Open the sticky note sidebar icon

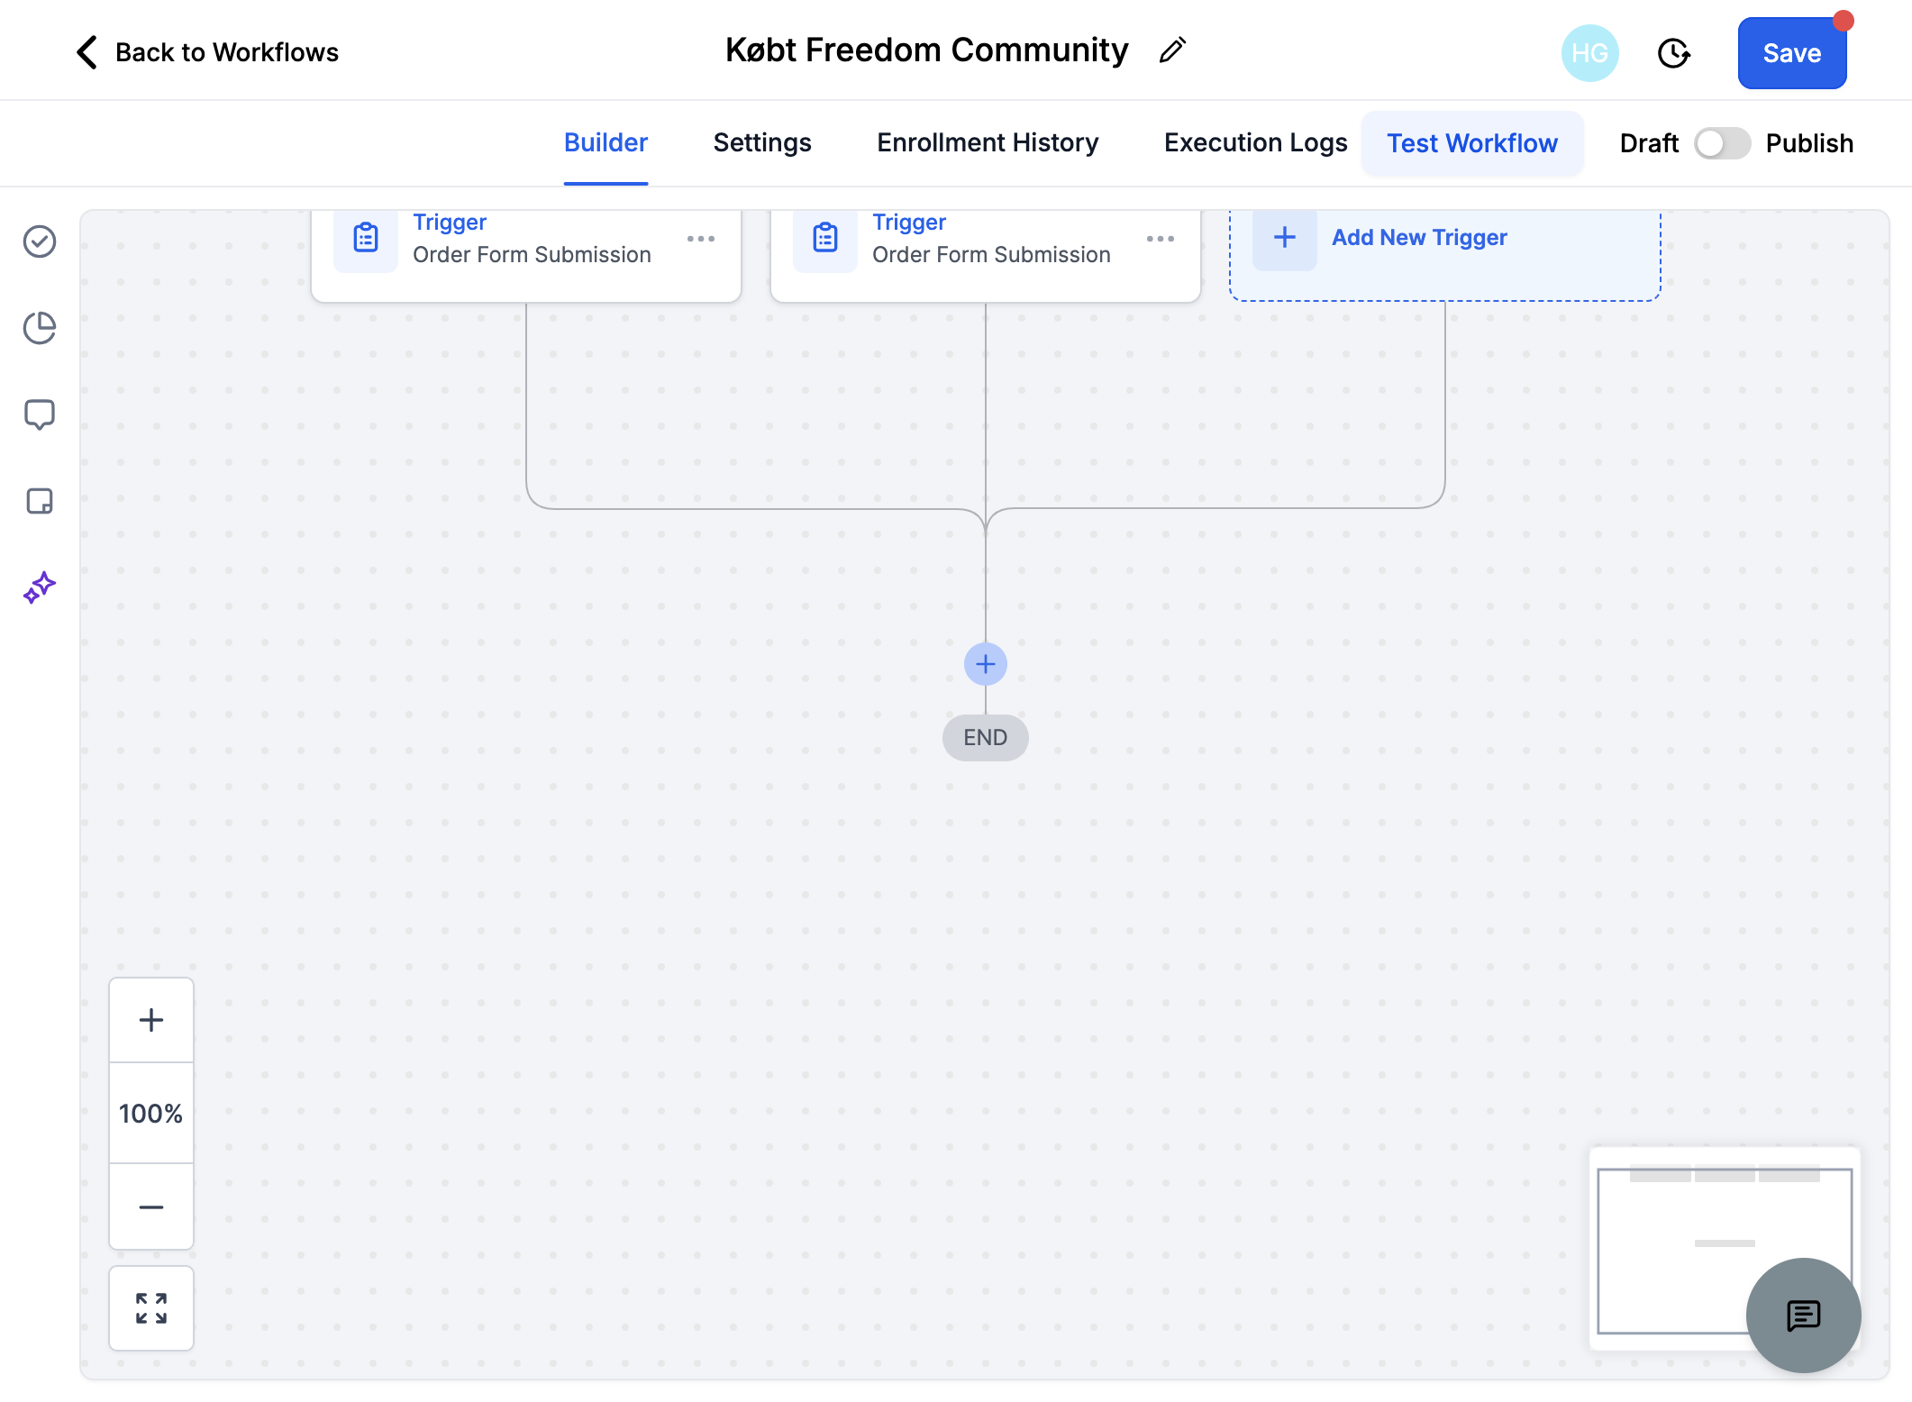(40, 501)
